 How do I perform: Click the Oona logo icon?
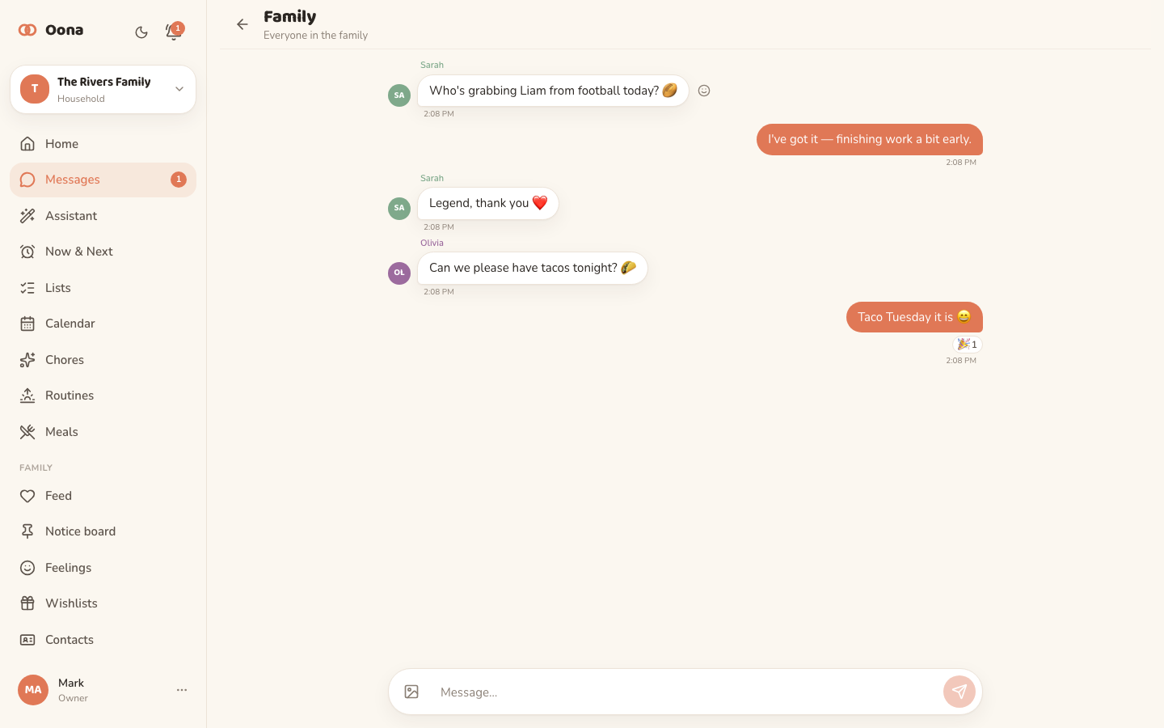coord(27,30)
